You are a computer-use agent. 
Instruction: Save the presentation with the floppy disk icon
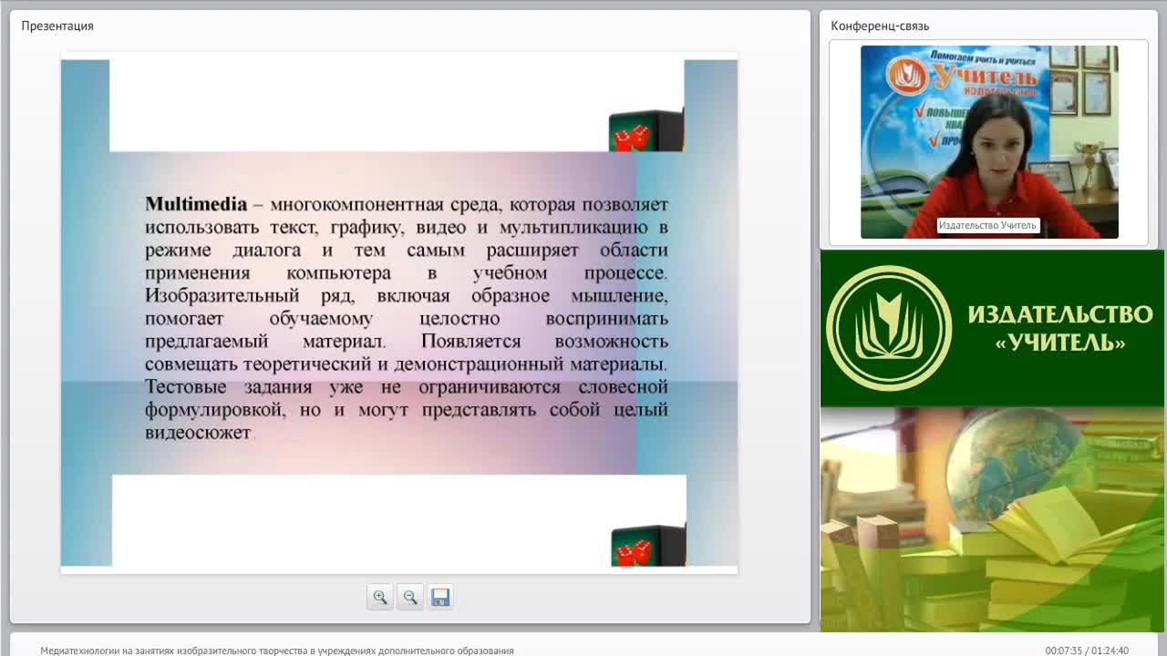click(x=440, y=598)
